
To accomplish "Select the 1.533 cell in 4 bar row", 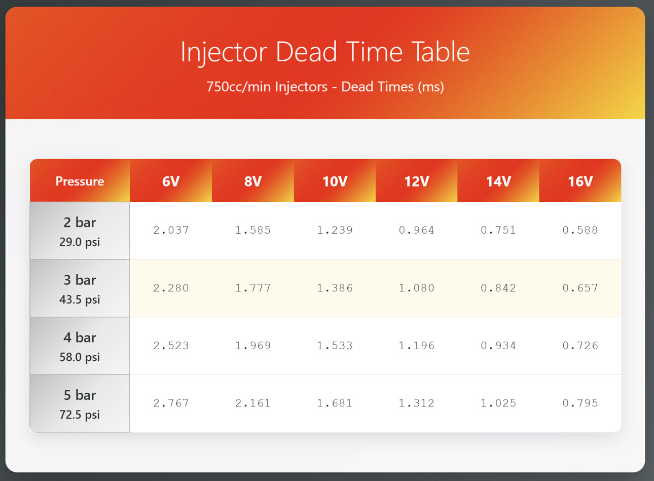I will pos(335,346).
